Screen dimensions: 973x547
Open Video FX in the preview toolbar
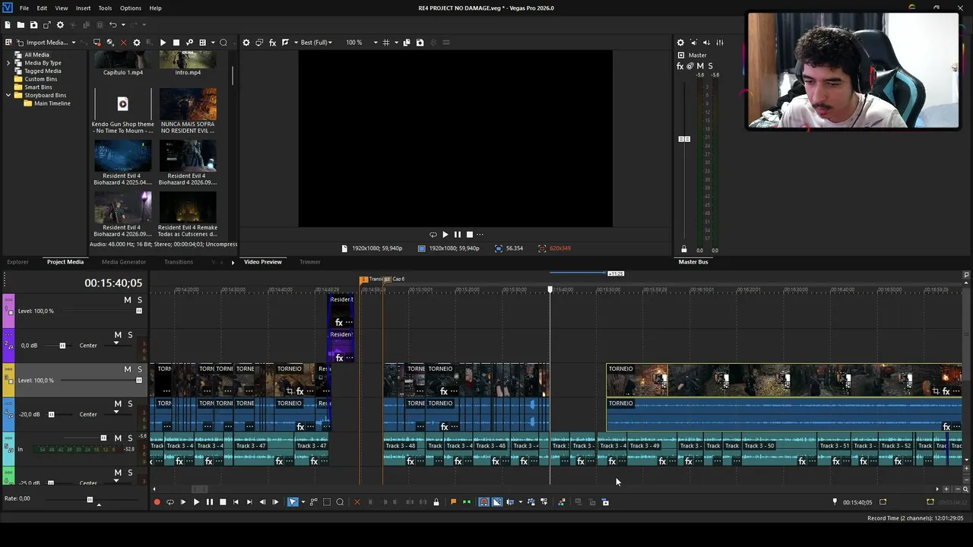[272, 43]
